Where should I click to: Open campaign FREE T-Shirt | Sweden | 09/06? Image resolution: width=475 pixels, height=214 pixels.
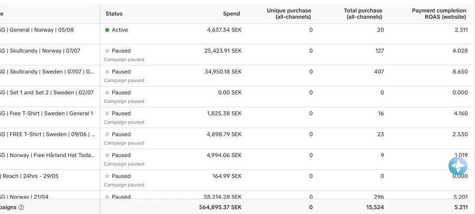pos(47,134)
